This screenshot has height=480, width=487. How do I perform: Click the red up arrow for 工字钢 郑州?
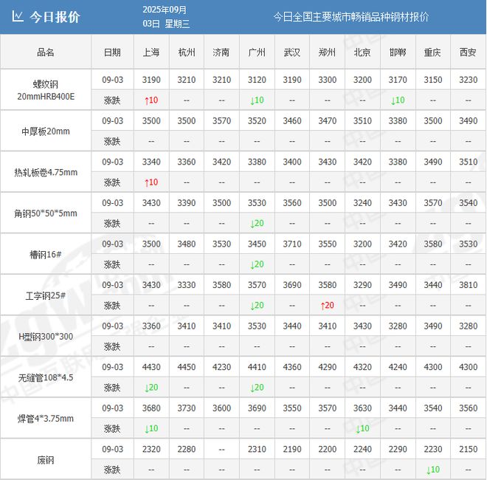click(322, 305)
